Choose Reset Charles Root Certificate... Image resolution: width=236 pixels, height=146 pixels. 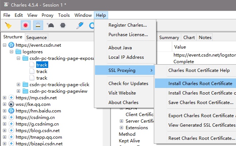[202, 138]
